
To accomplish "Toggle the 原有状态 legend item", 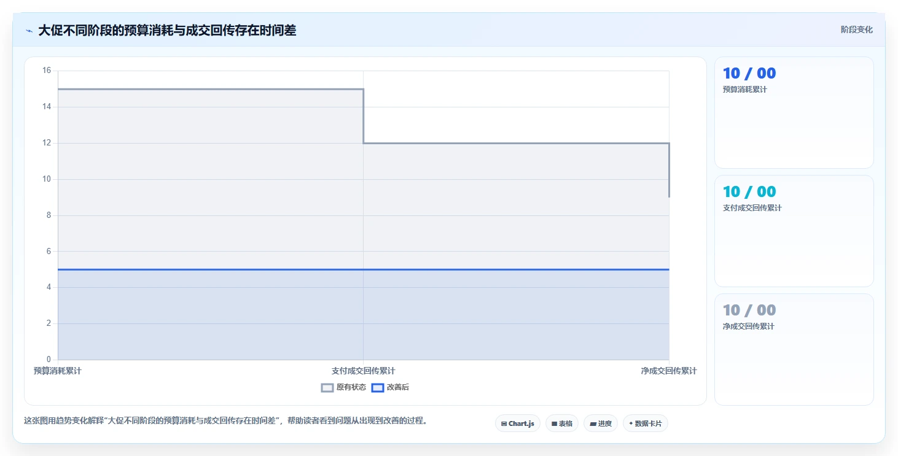I will tap(343, 387).
